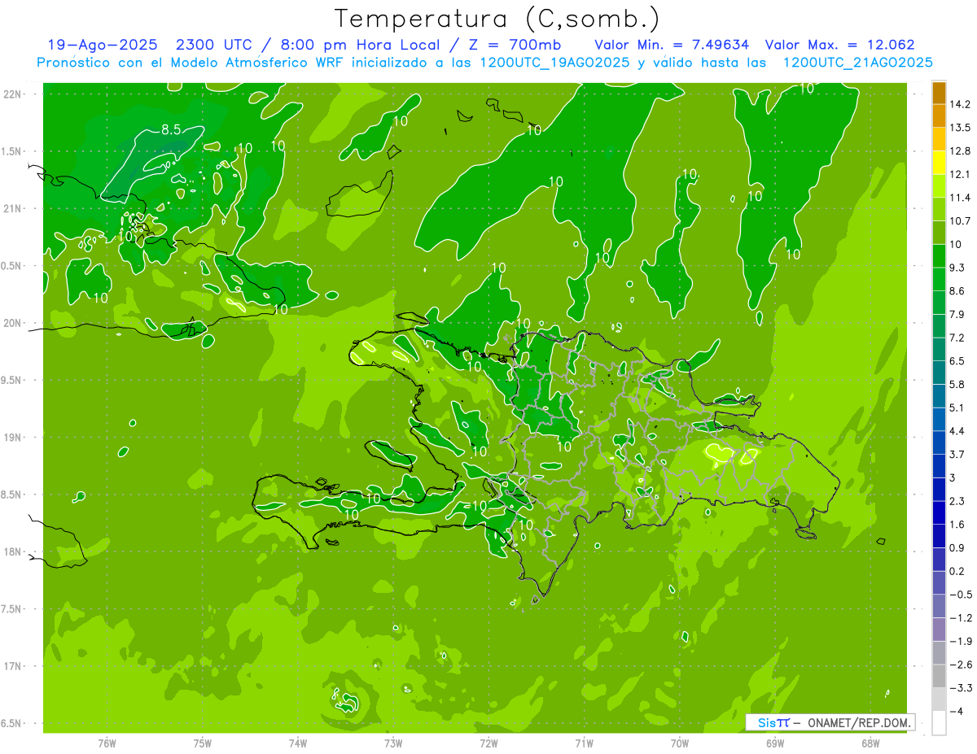Click the 8.6 value on the color legend

[958, 291]
